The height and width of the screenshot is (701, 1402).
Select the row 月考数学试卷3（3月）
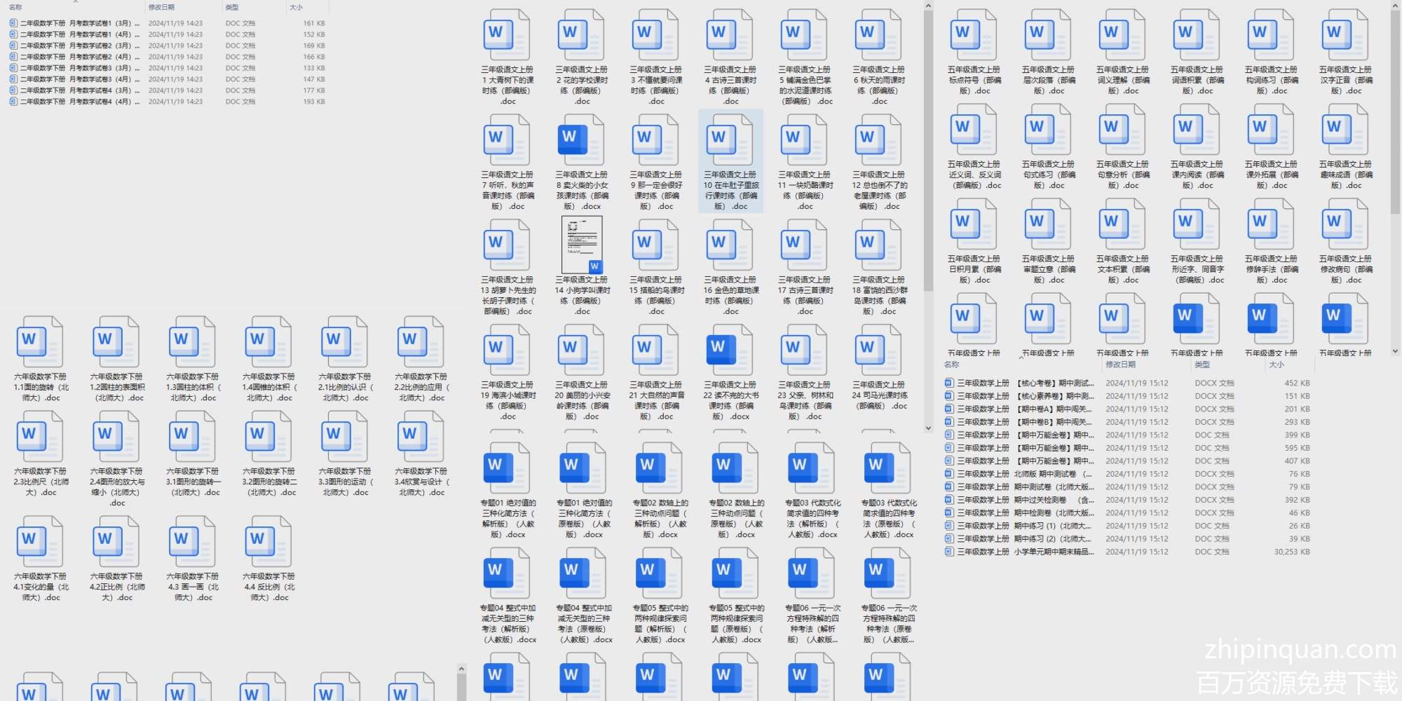click(168, 68)
